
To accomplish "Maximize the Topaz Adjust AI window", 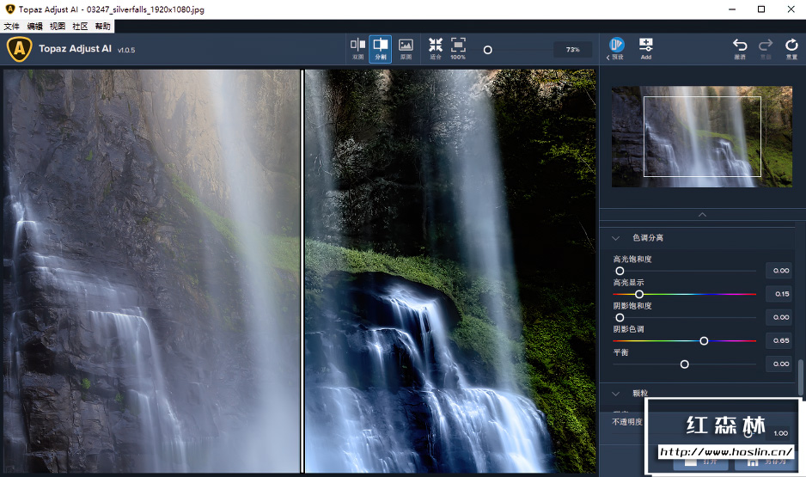I will [x=761, y=9].
